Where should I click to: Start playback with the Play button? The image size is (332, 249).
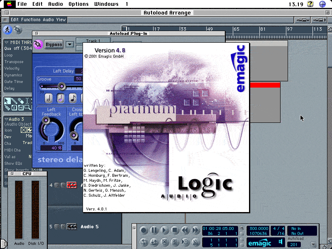[x=165, y=230]
